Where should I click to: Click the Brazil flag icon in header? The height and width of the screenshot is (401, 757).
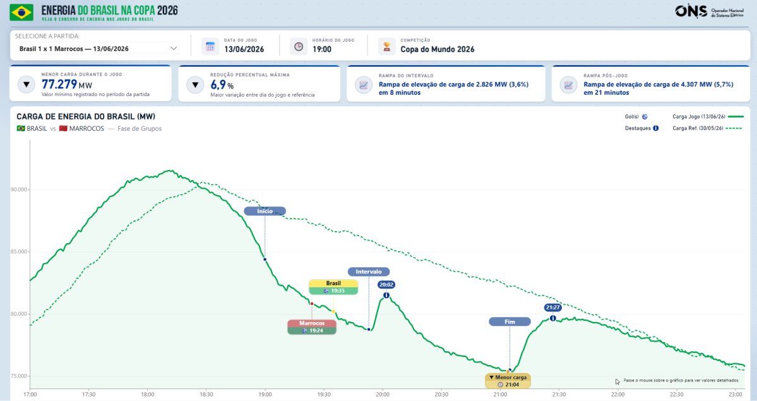point(21,12)
